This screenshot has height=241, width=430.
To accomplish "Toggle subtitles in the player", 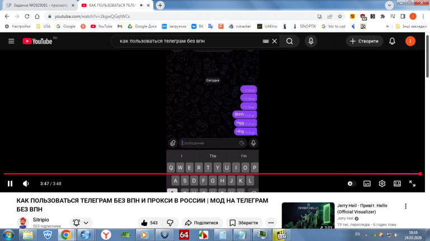I will [x=367, y=183].
